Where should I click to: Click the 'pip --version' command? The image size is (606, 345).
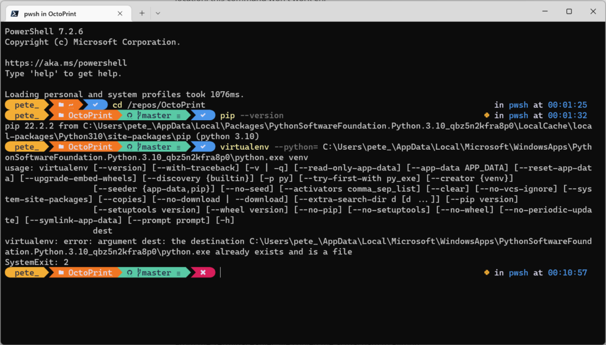[252, 115]
